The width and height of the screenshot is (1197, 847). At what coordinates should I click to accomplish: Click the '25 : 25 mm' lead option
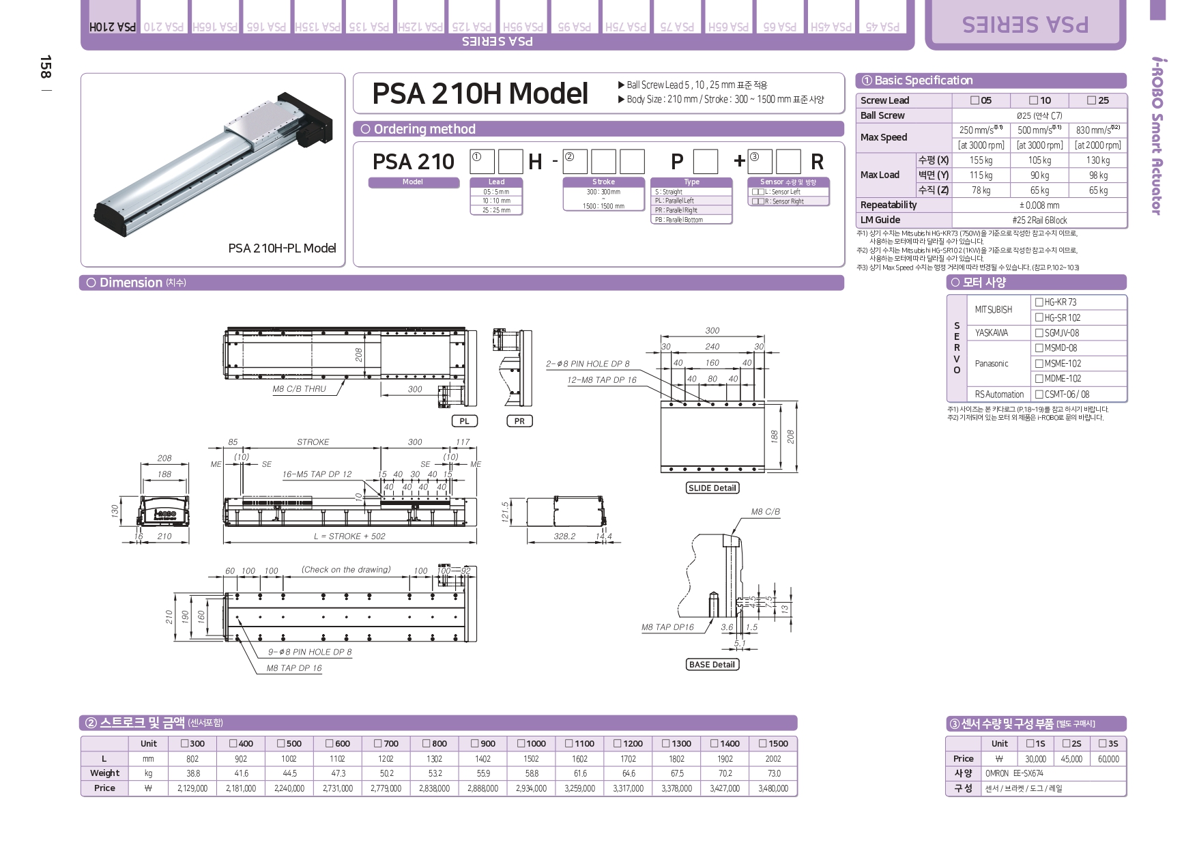[x=496, y=210]
